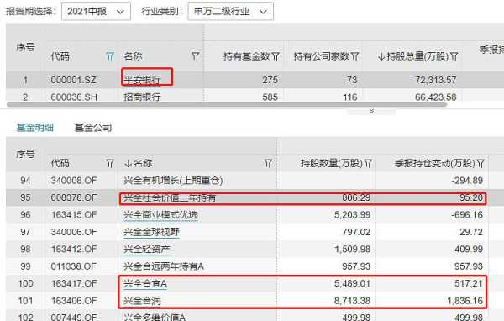Switch to the 基金公司 tab

[93, 128]
